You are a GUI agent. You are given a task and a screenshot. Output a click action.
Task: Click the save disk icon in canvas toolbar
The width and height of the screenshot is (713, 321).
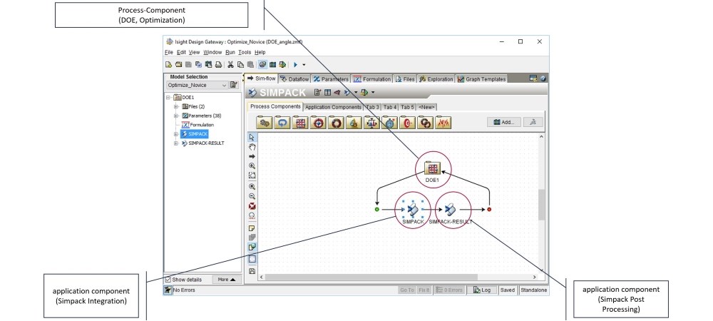[252, 271]
